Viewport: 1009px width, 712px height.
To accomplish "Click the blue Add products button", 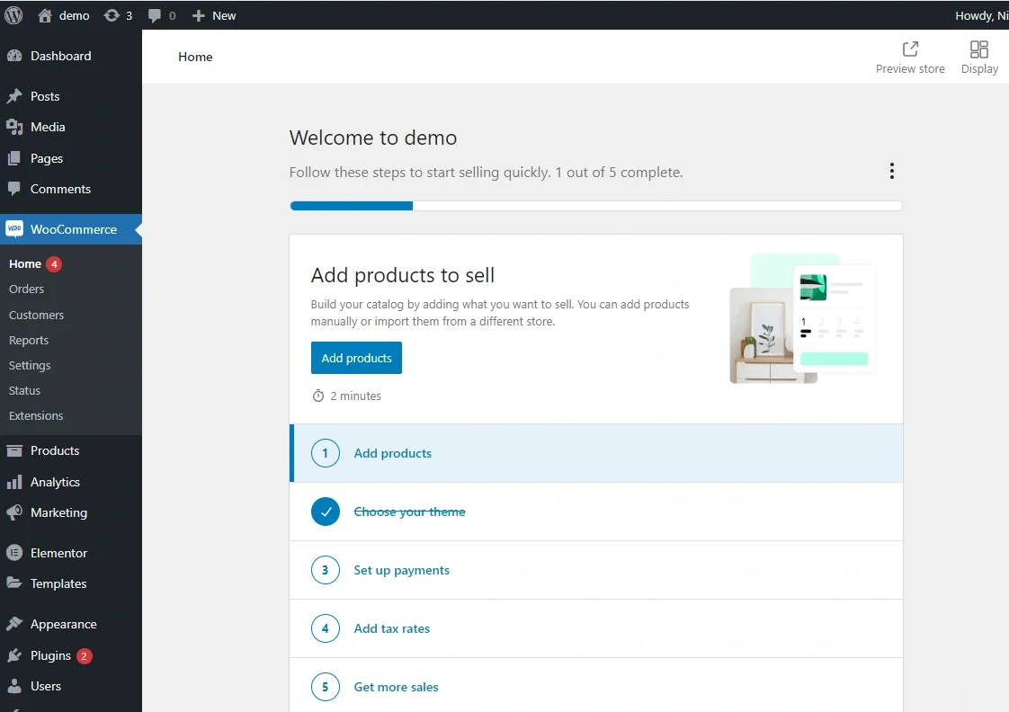I will 356,358.
